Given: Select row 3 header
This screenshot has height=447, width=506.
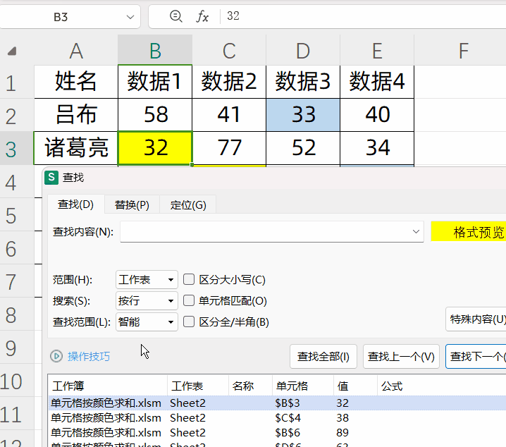Looking at the screenshot, I should (x=17, y=149).
